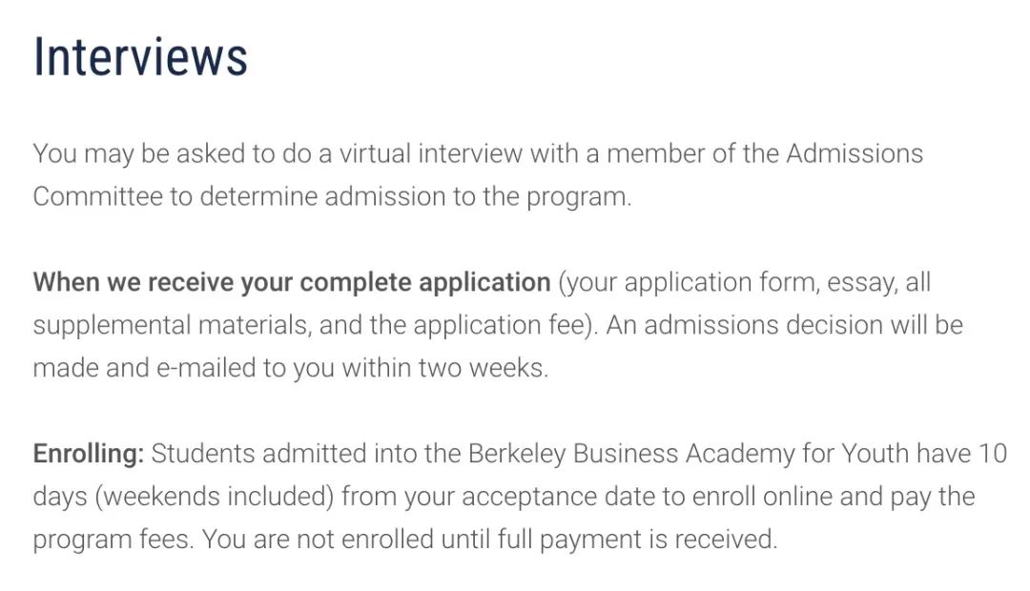1030x591 pixels.
Task: Click the words 'application fee' in second paragraph
Action: (x=499, y=325)
